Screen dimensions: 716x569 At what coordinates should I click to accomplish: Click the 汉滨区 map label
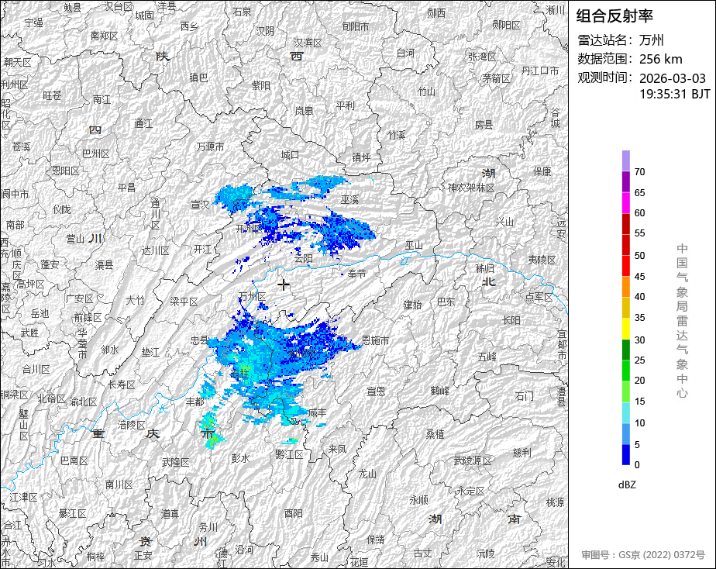(x=308, y=43)
